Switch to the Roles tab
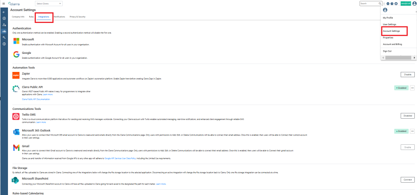Image resolution: width=417 pixels, height=195 pixels. coord(31,17)
